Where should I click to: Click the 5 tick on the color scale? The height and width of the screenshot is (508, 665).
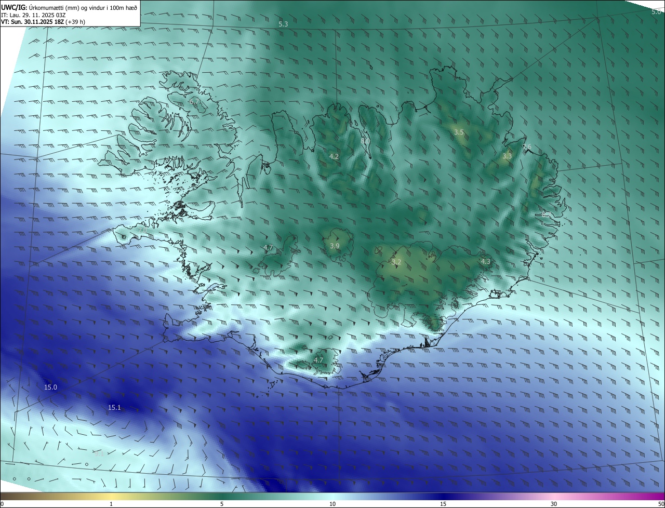(222, 504)
